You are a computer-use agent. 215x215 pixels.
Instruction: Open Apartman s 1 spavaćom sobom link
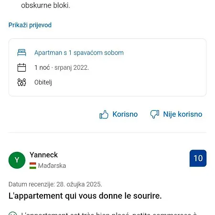point(79,53)
